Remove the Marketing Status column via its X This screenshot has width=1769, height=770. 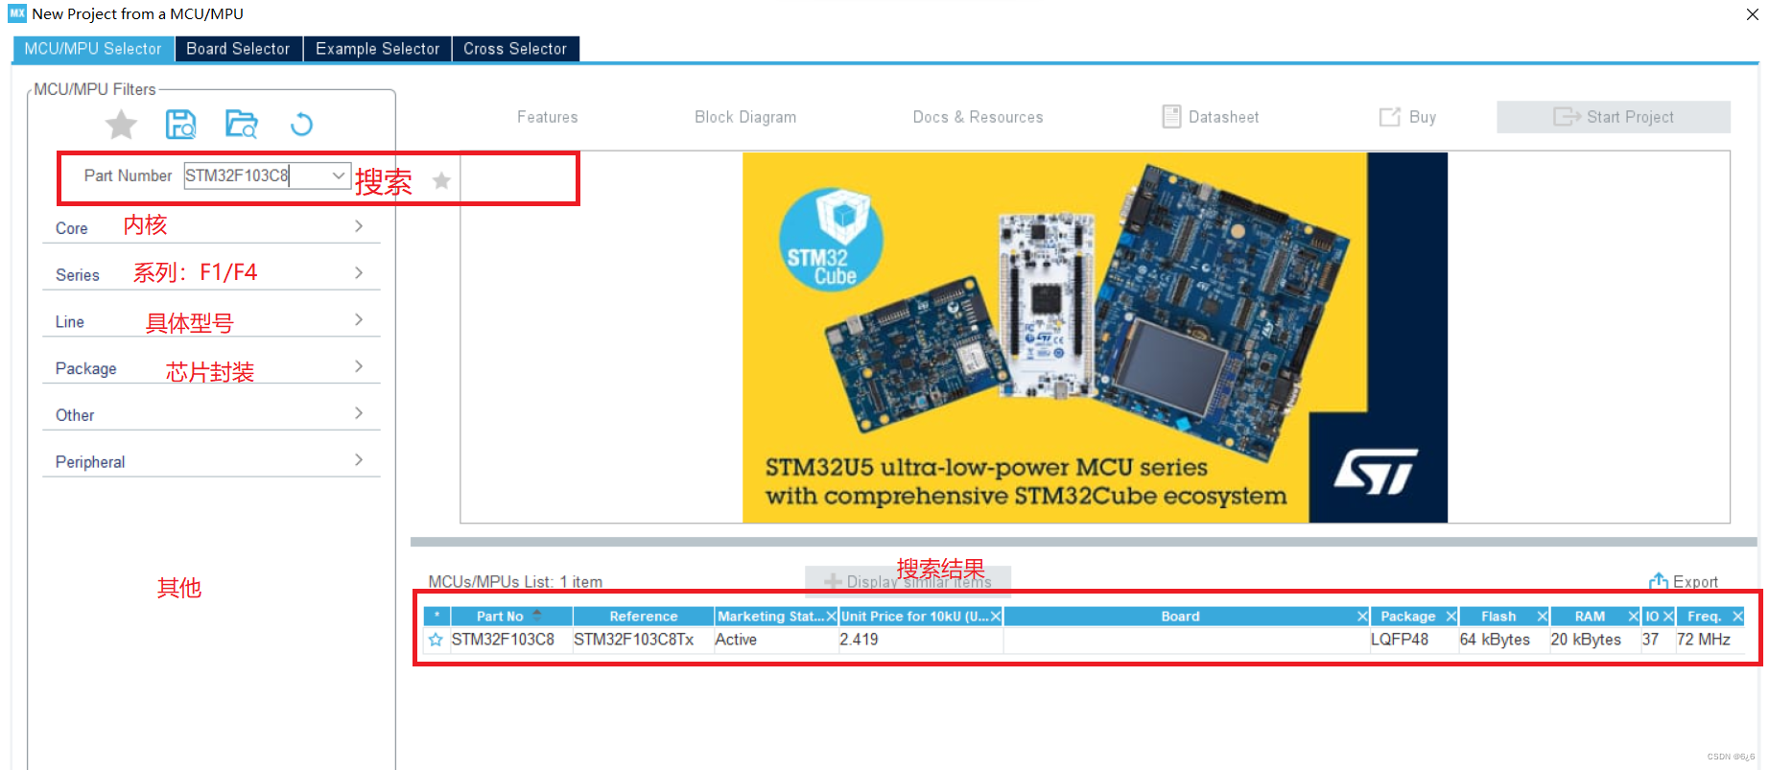831,617
